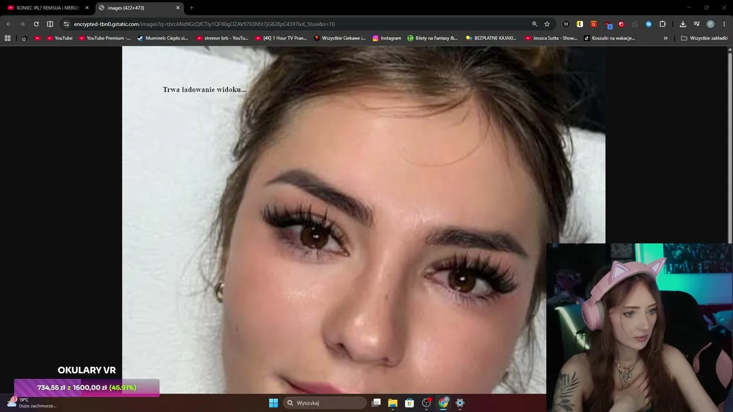Open the YouTube bookmark

[x=60, y=38]
